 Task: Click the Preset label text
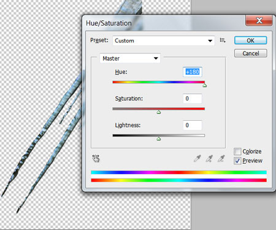point(99,40)
